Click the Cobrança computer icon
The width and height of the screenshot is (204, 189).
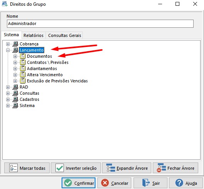[15, 44]
